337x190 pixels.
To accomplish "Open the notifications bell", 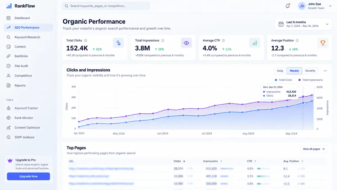I will 288,6.
